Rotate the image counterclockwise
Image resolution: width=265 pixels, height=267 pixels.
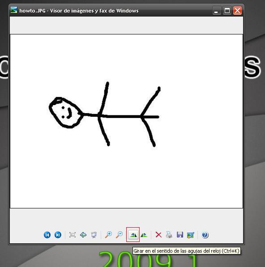pyautogui.click(x=144, y=235)
